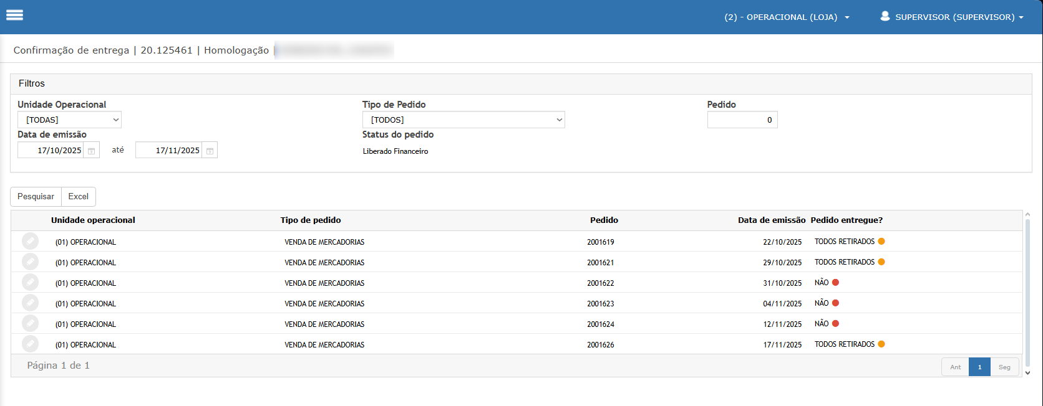Screen dimensions: 1043x406
Task: Open the Supervisor user menu
Action: click(952, 17)
